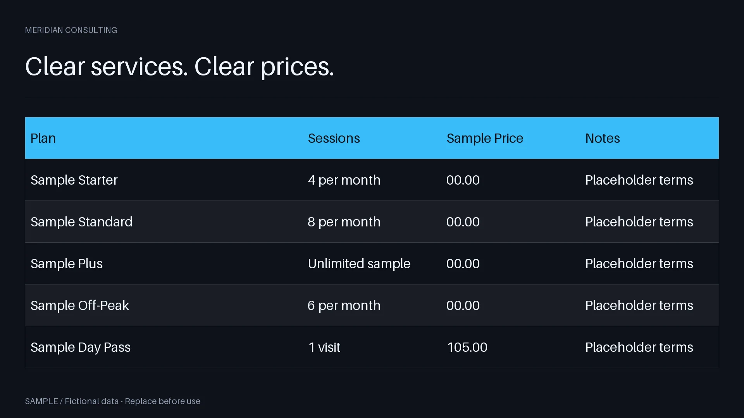Click the Unlimited sample sessions cell
Viewport: 744px width, 418px height.
coord(372,264)
